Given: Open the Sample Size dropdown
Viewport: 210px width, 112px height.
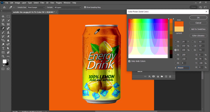Looking at the screenshot, I should 36,7.
